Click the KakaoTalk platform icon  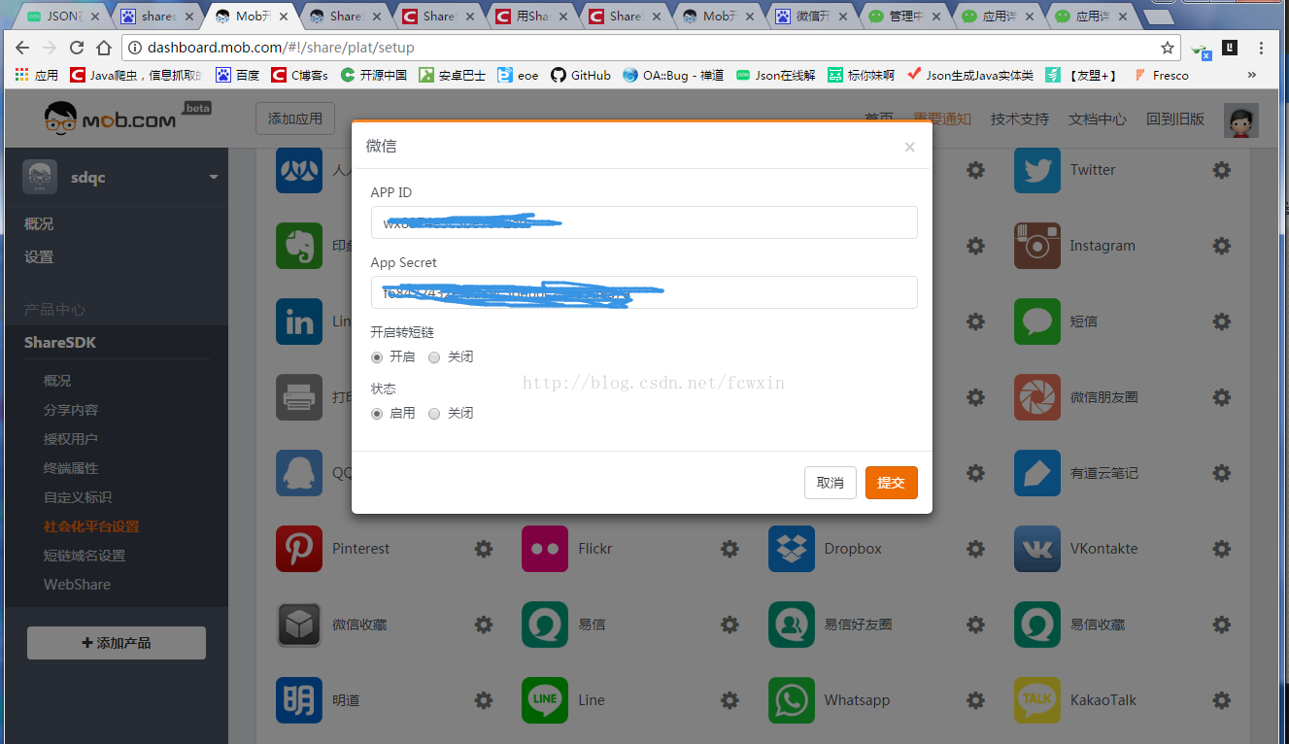tap(1037, 700)
